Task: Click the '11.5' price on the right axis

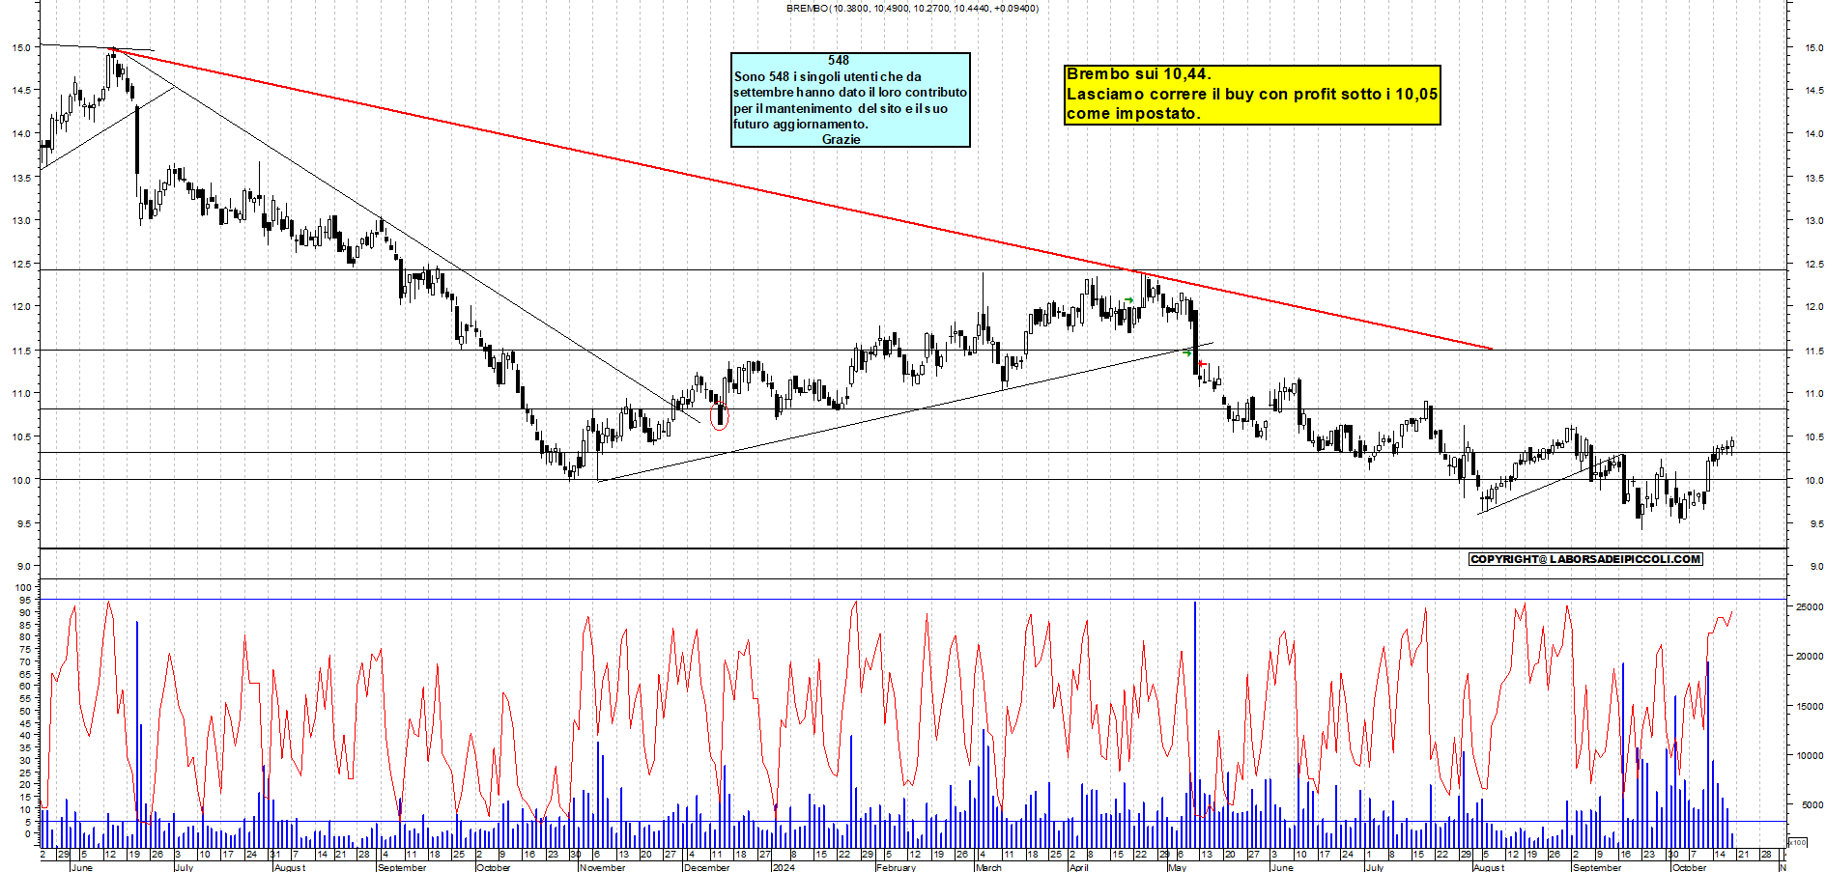Action: point(1812,351)
